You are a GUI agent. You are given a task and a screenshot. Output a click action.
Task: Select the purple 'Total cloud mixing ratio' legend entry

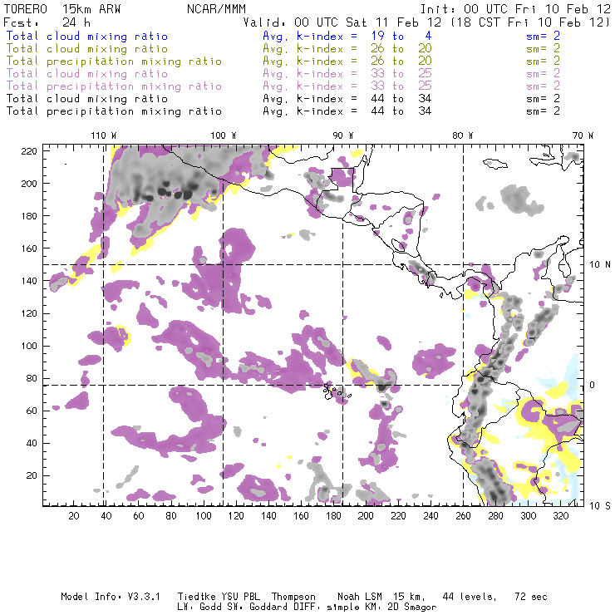[x=87, y=74]
